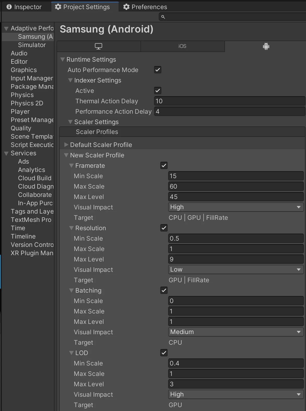Image resolution: width=306 pixels, height=411 pixels.
Task: Click the Batching Min Scale field
Action: [236, 301]
